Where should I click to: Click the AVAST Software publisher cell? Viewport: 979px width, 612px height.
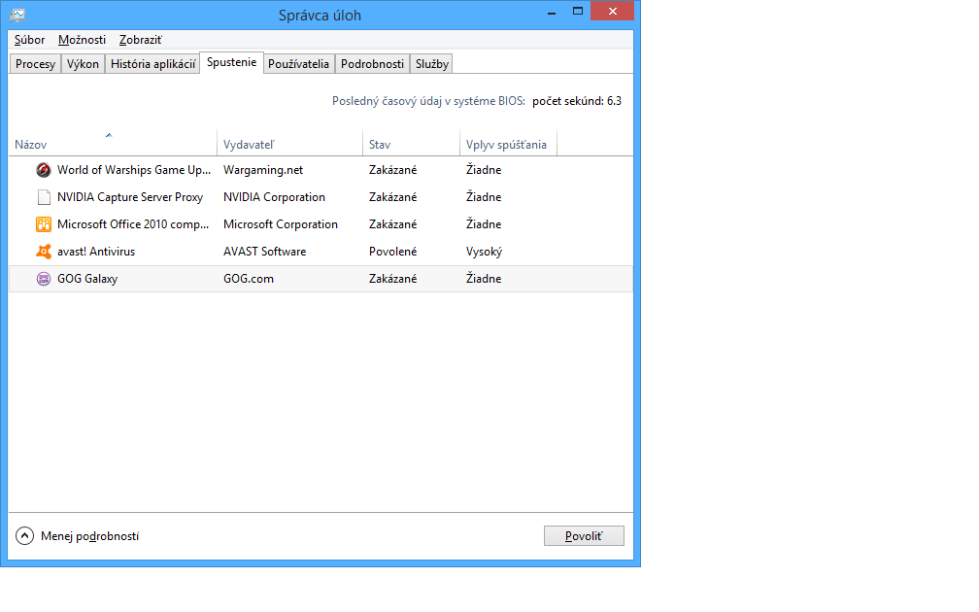265,252
